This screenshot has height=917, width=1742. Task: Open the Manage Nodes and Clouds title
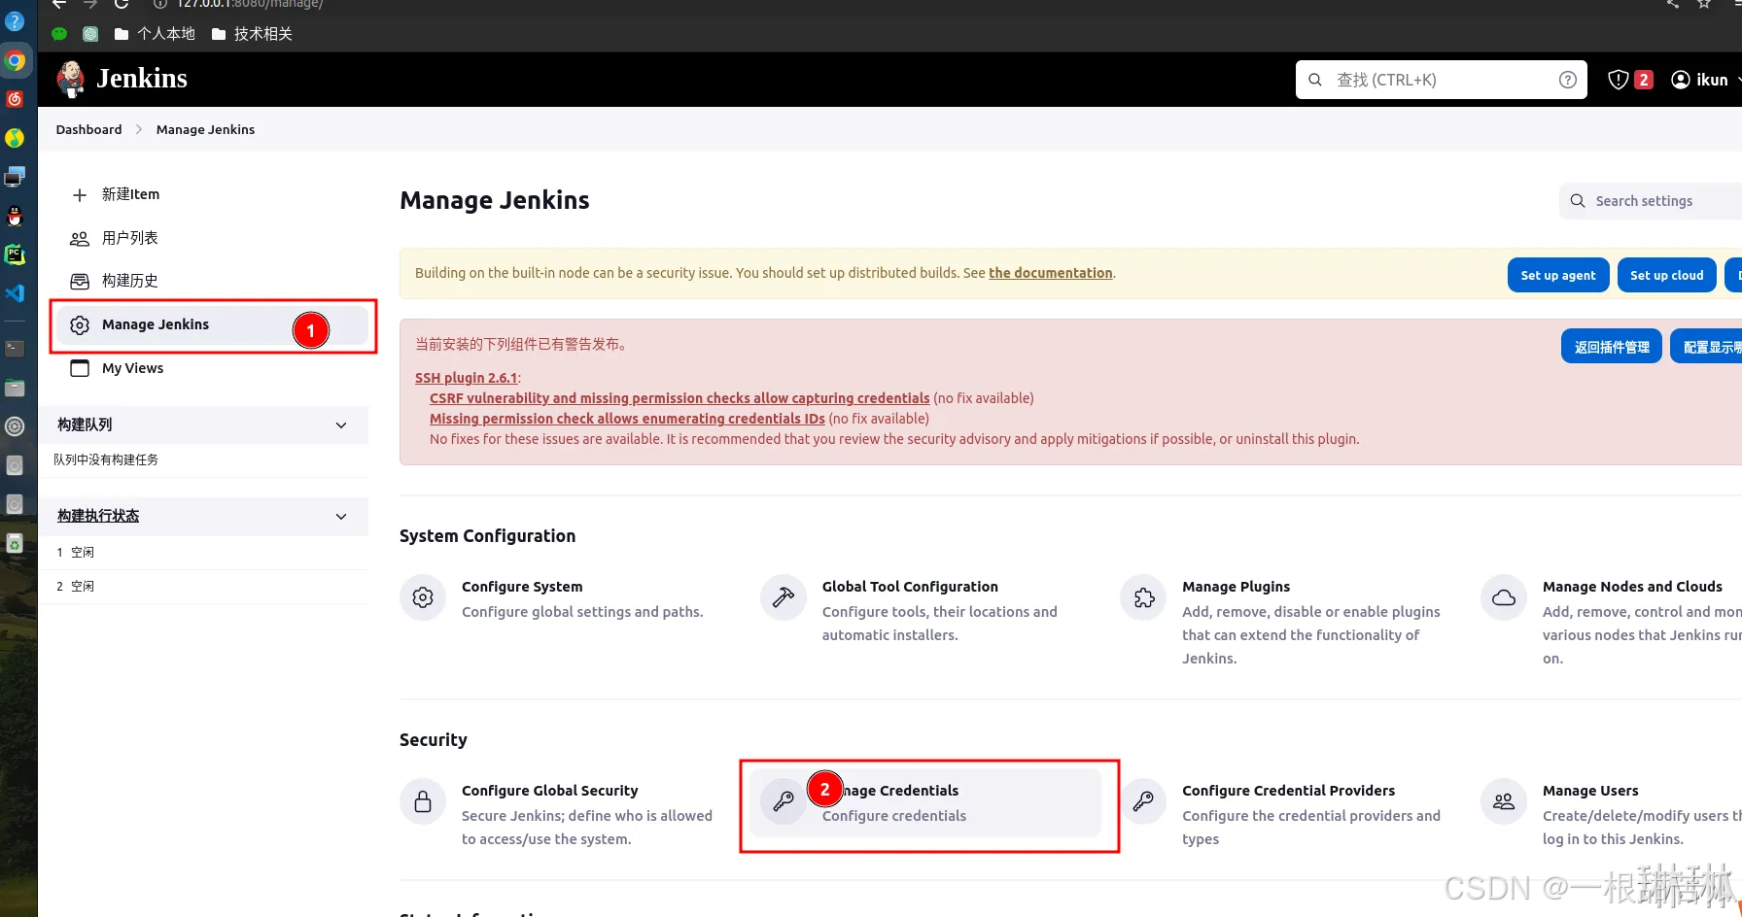1632,587
